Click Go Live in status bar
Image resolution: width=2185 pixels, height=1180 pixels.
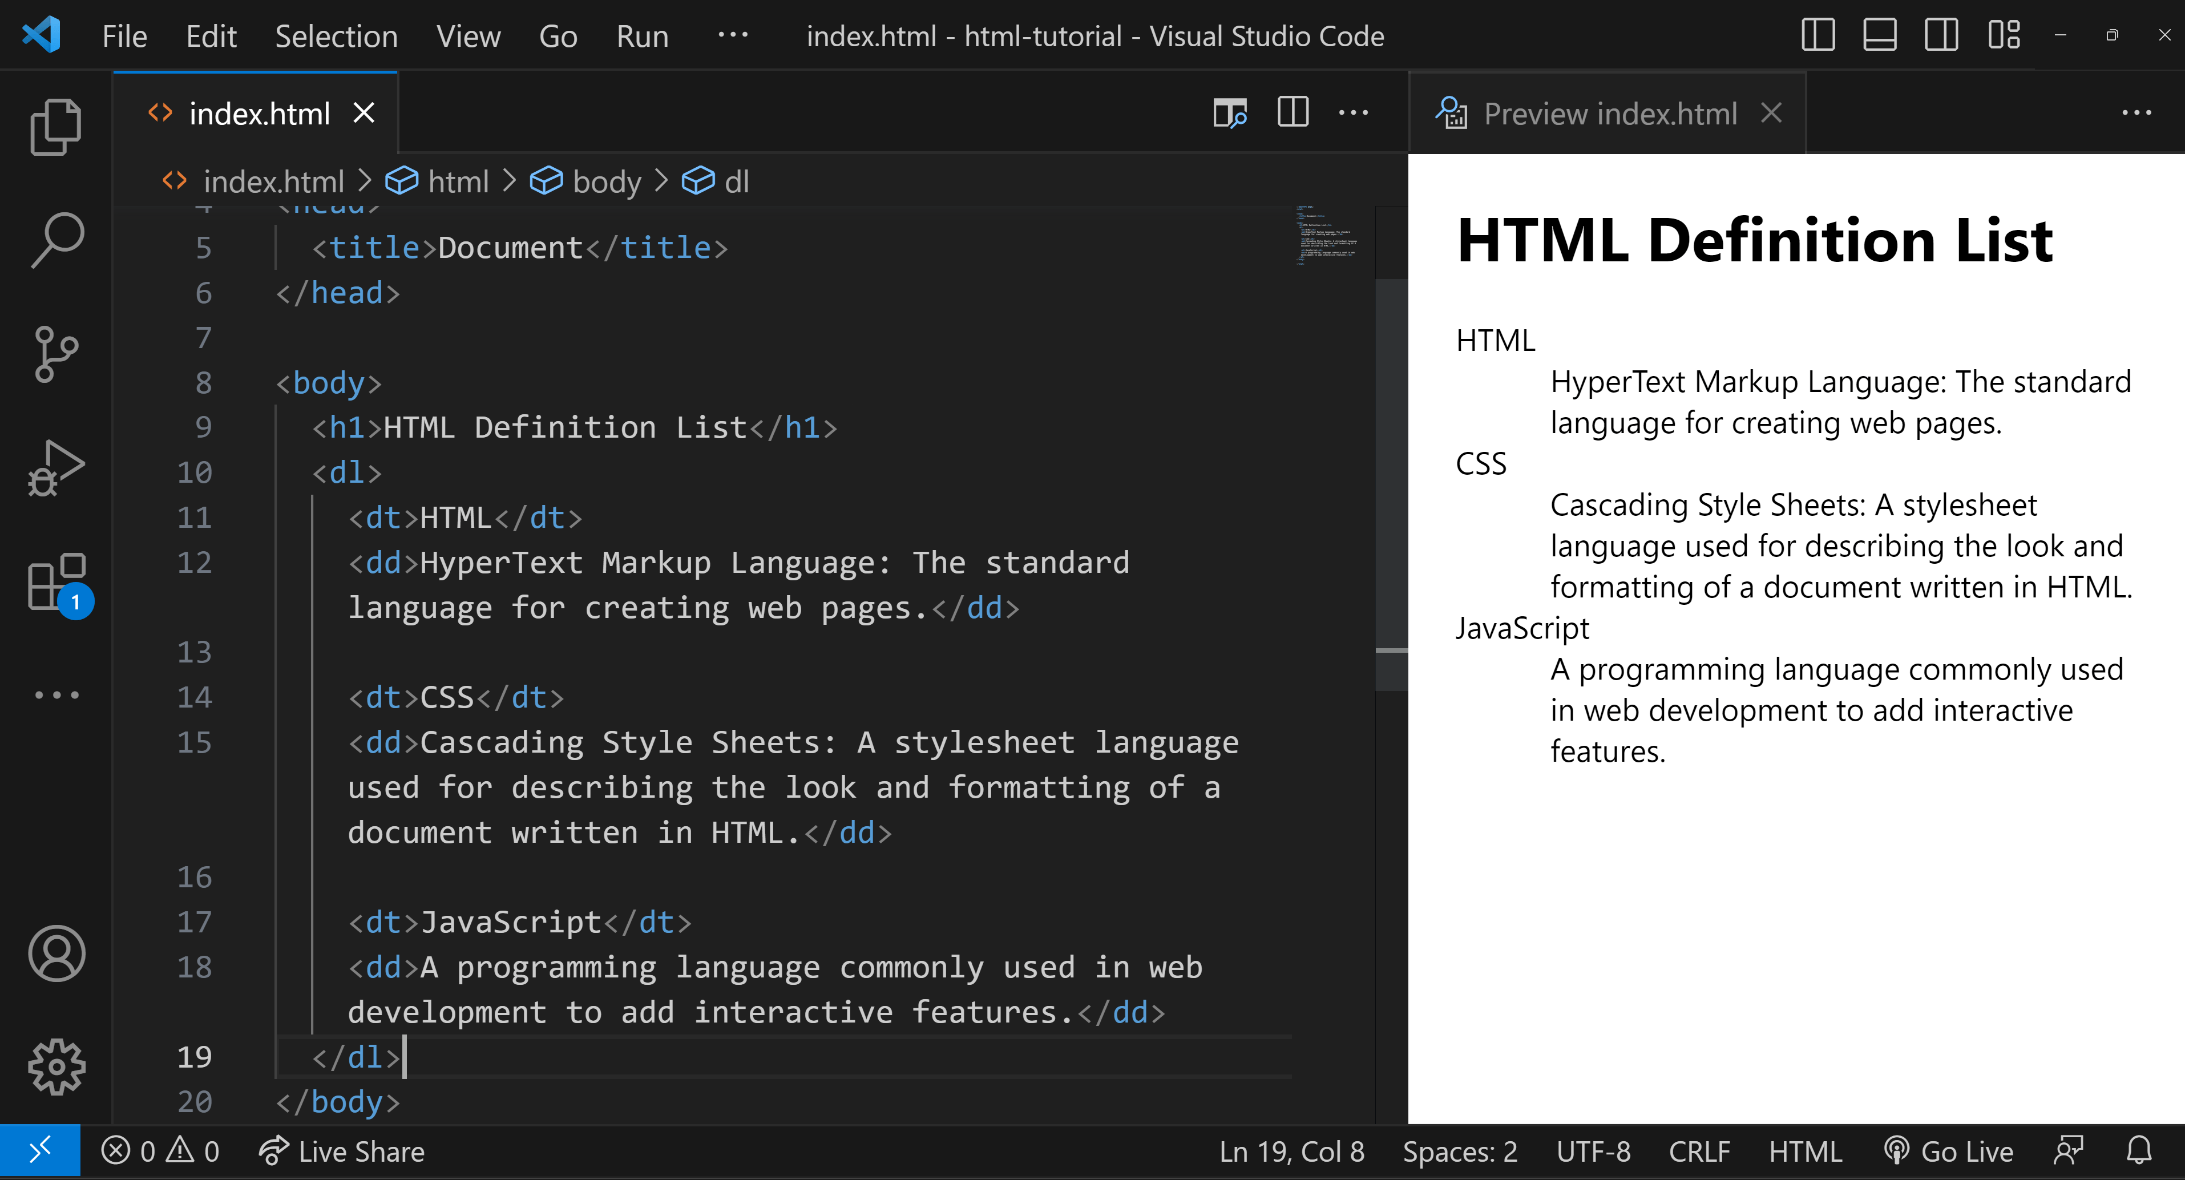tap(1948, 1151)
